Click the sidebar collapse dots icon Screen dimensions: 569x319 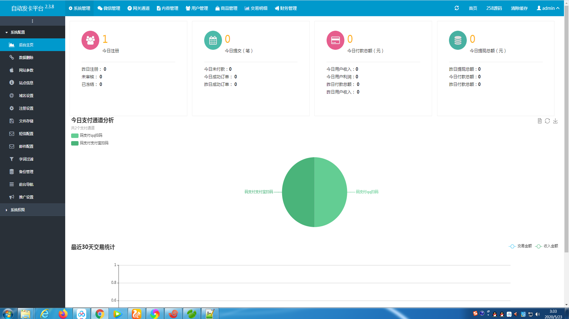point(32,21)
